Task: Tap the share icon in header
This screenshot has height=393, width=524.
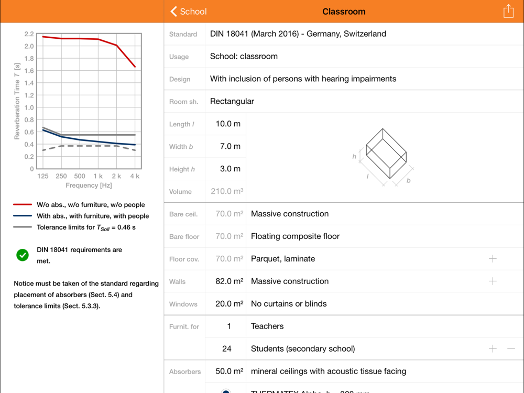Action: (x=508, y=11)
